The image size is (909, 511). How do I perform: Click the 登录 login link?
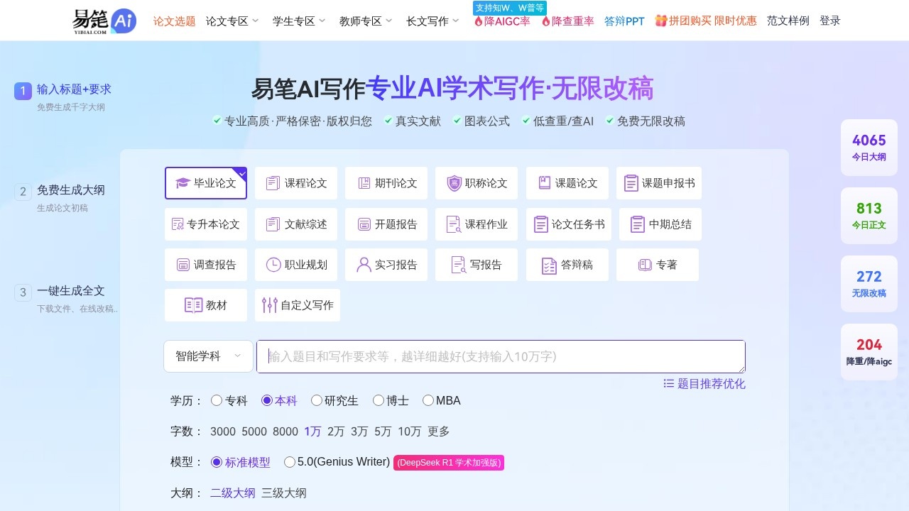click(829, 21)
